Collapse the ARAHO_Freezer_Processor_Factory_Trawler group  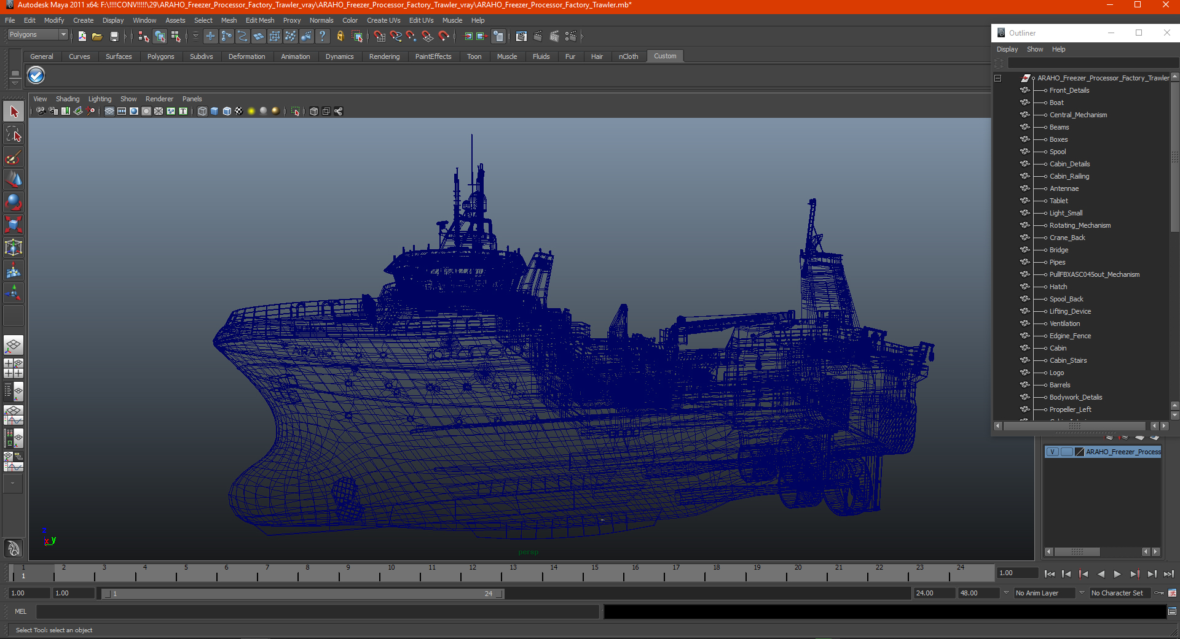(x=998, y=78)
